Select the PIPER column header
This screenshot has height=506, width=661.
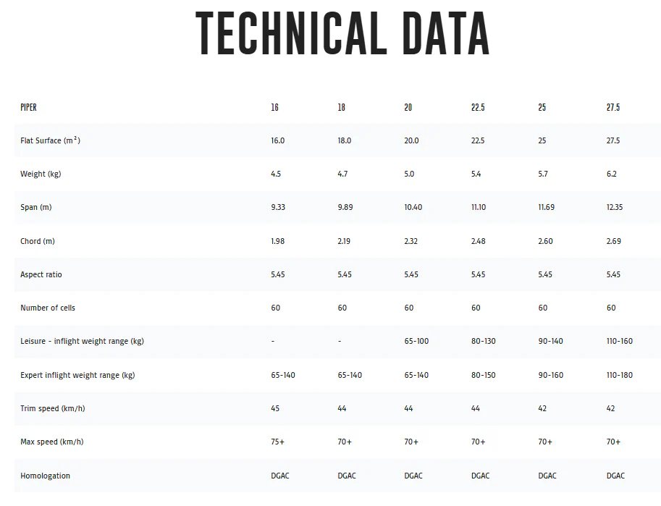pos(28,108)
